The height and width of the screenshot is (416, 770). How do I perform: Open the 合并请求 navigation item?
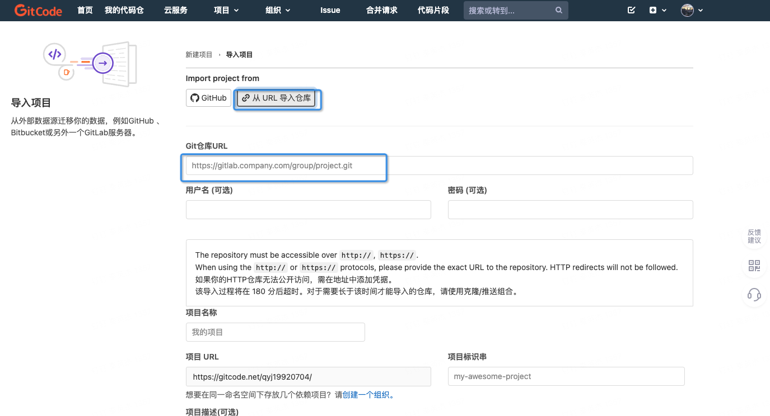pyautogui.click(x=381, y=11)
